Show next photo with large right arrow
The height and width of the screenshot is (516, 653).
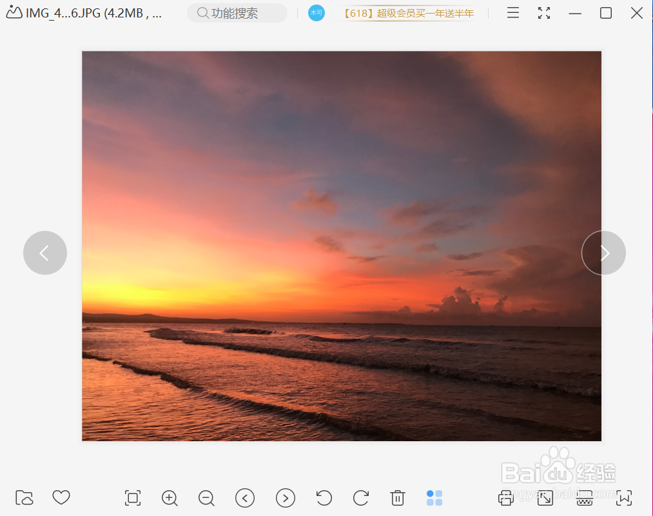click(603, 253)
